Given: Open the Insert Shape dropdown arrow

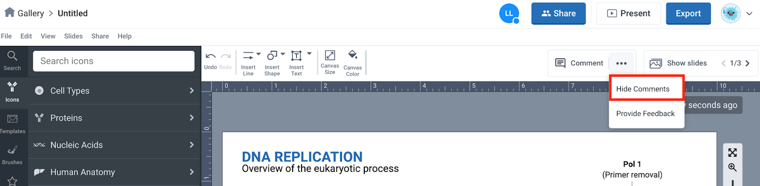Looking at the screenshot, I should coord(283,54).
